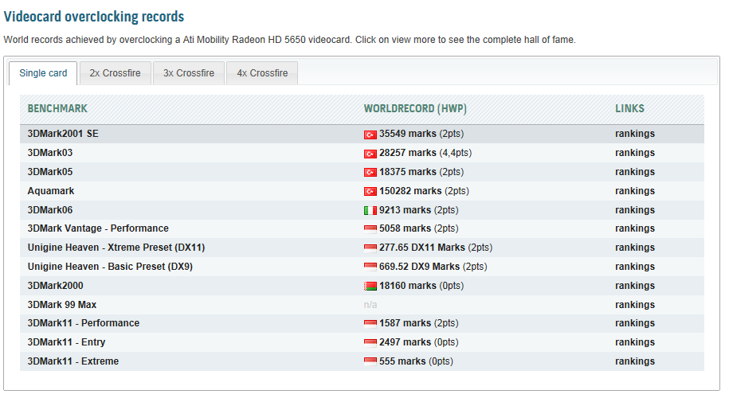The width and height of the screenshot is (729, 398).
Task: Open rankings for Unigine Heaven Xtreme Preset
Action: [635, 248]
